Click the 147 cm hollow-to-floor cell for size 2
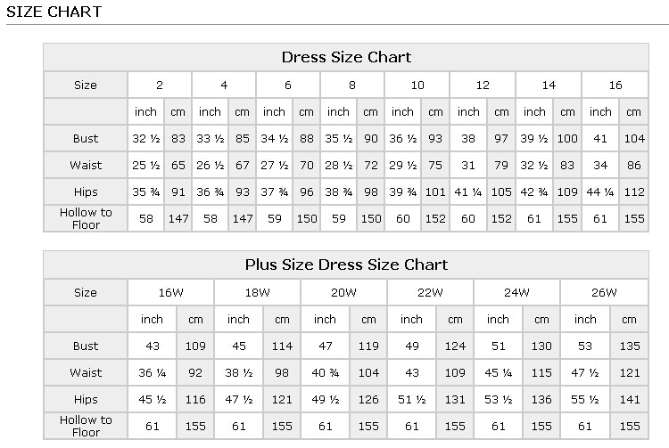 (x=178, y=219)
